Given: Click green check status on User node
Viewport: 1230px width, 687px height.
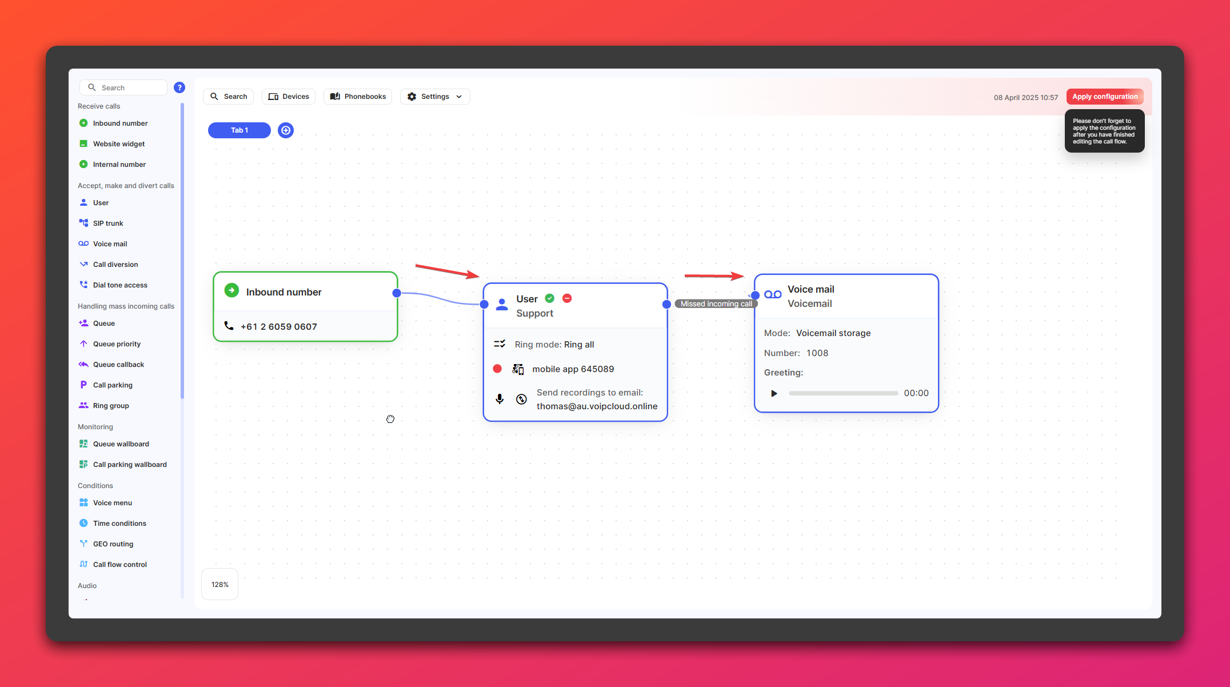Looking at the screenshot, I should (550, 298).
